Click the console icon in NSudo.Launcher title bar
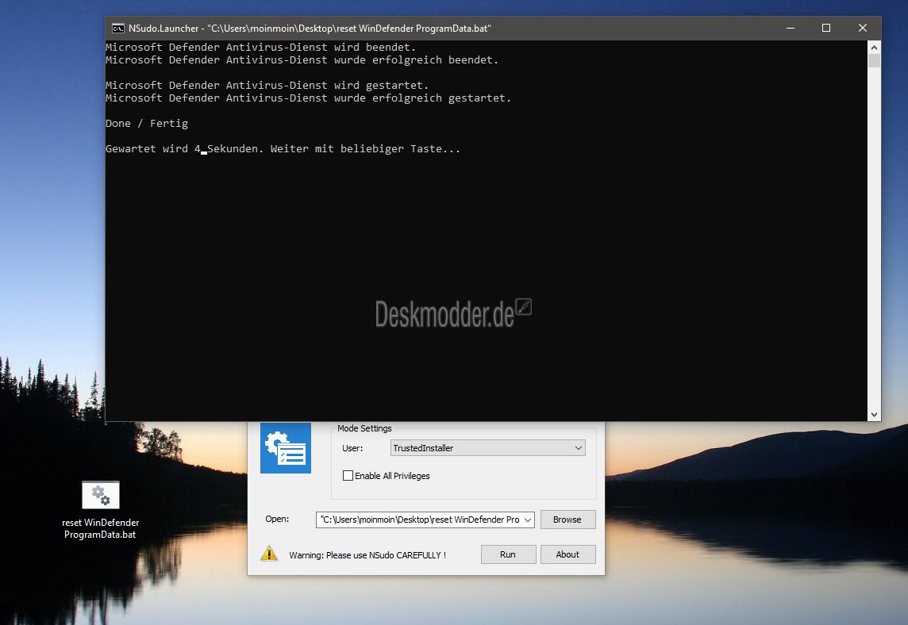The height and width of the screenshot is (625, 908). 118,29
